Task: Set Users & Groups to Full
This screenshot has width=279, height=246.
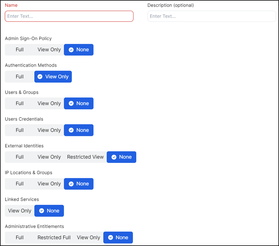Action: (x=20, y=103)
